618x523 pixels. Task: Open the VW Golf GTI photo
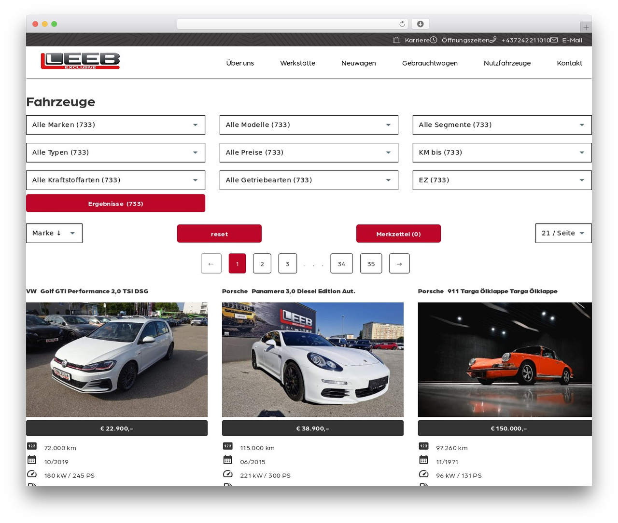pyautogui.click(x=117, y=359)
